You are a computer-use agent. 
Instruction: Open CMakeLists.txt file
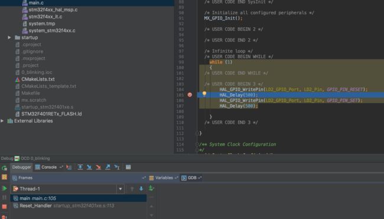[x=38, y=79]
